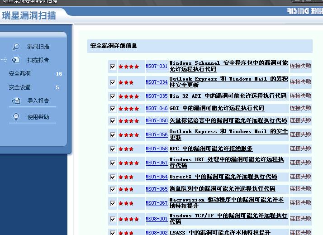Click 连接失败 status in MS07-058 row
Image resolution: width=323 pixels, height=235 pixels.
[300, 149]
